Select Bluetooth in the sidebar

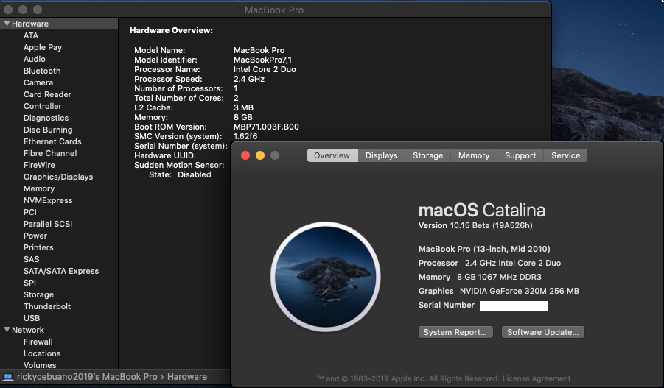(x=42, y=71)
